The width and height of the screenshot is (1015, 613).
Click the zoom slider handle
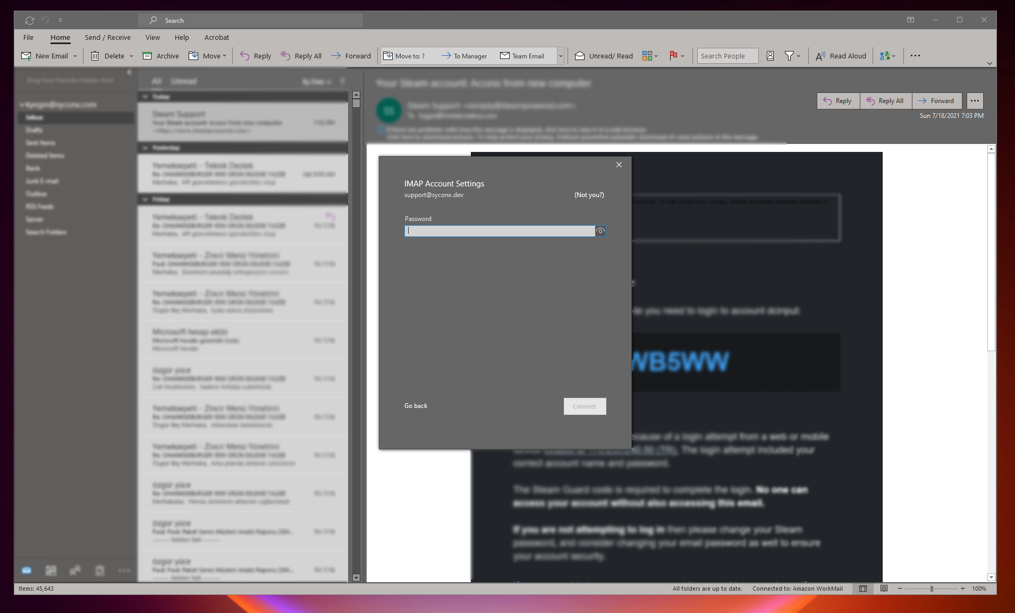coord(932,589)
